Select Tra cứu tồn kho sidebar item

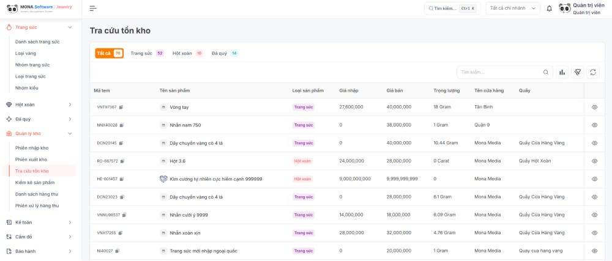coord(39,171)
